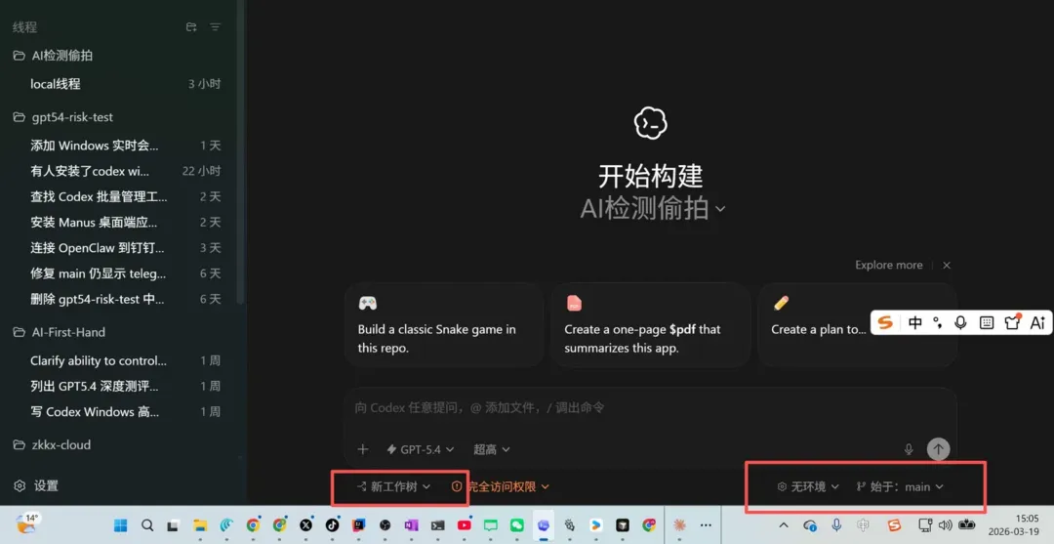Image resolution: width=1054 pixels, height=544 pixels.
Task: Open the Windows Start menu
Action: point(121,524)
